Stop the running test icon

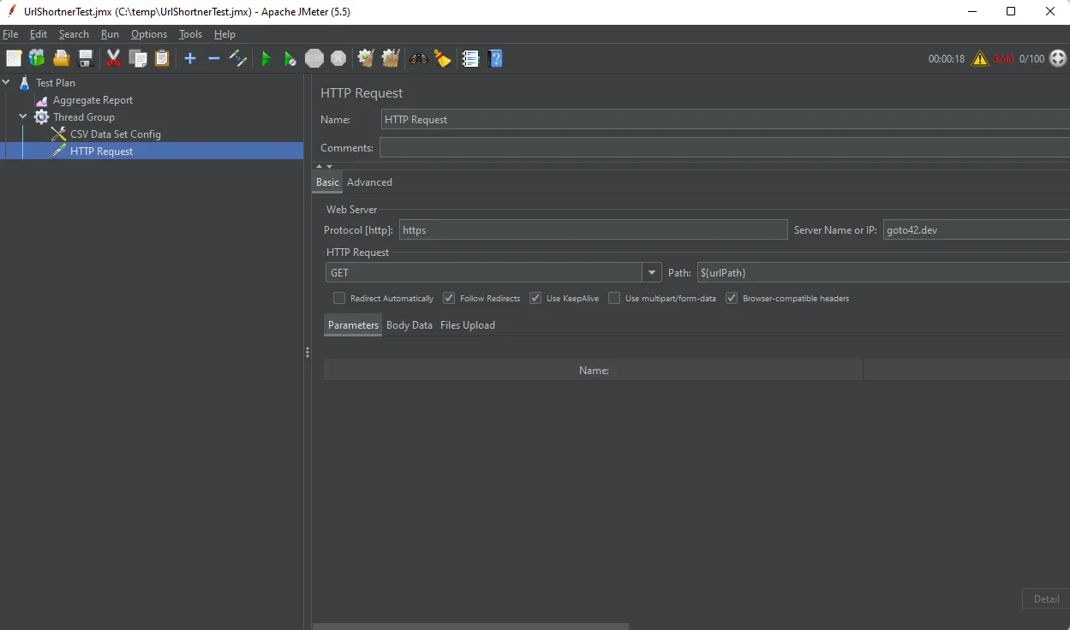click(314, 58)
